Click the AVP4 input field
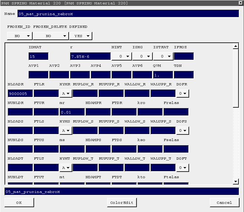244x212 pixels. pyautogui.click(x=101, y=75)
